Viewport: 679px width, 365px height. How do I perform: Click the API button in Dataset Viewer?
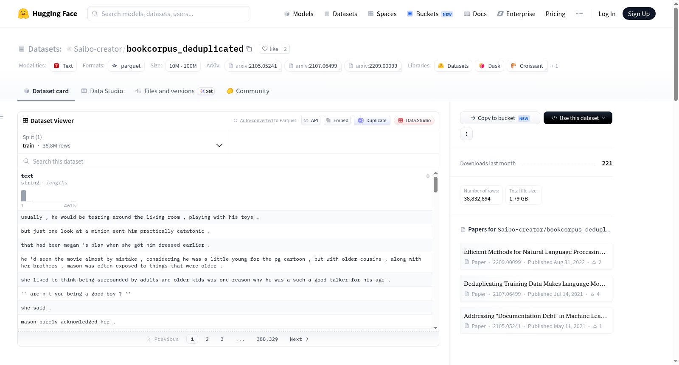[x=311, y=120]
